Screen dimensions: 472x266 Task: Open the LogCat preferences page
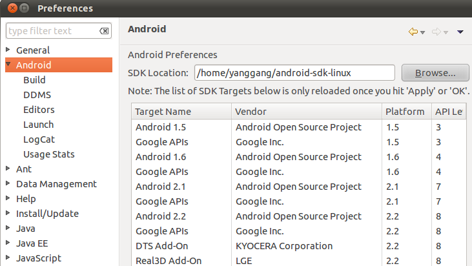pyautogui.click(x=37, y=139)
